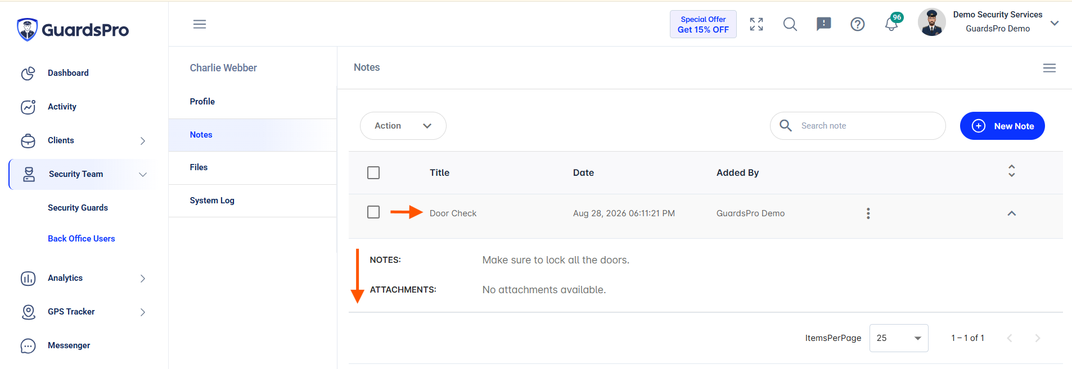The image size is (1072, 369).
Task: Click Demo Security Services account name
Action: (x=998, y=15)
